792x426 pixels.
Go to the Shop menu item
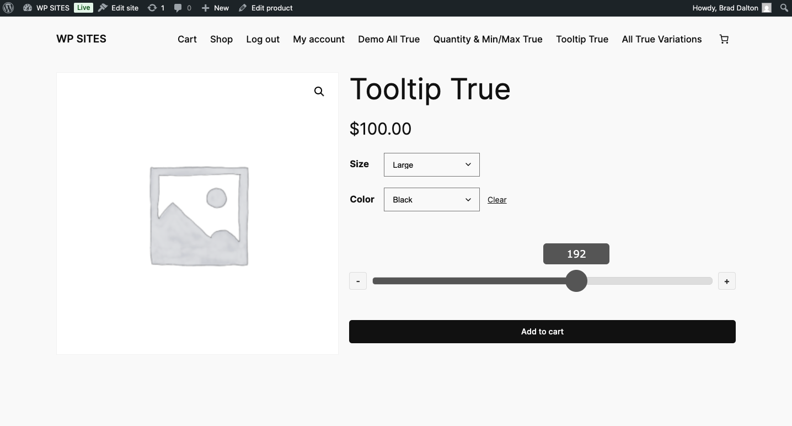[x=221, y=39]
